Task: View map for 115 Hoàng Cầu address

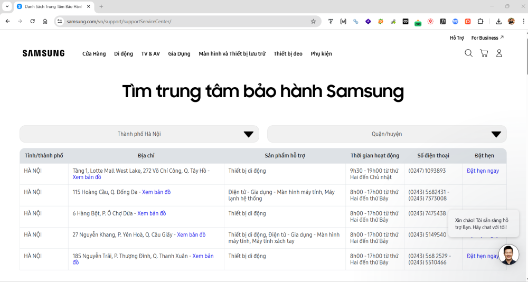Action: [x=156, y=192]
